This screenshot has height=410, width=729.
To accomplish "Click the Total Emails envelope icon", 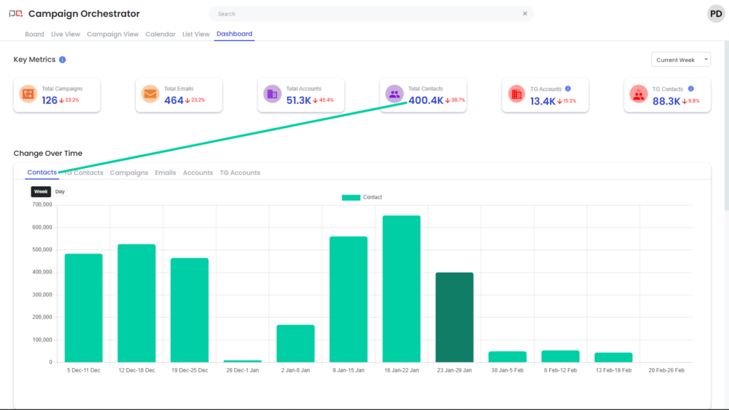I will click(x=150, y=94).
